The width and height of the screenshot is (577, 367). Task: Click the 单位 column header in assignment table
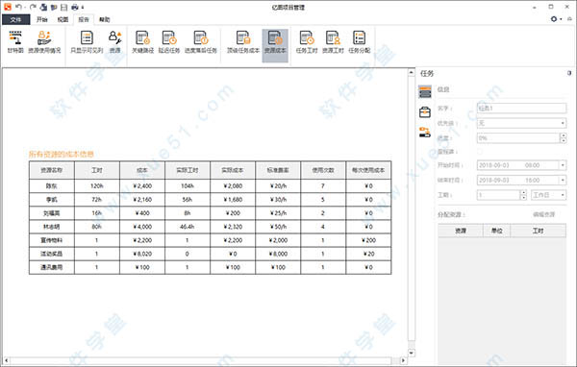click(x=497, y=231)
